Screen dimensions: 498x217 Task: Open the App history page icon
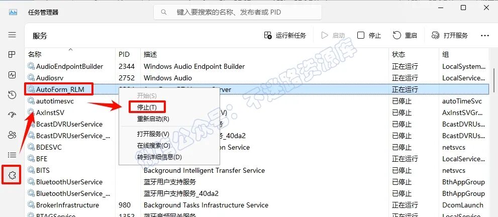click(12, 95)
